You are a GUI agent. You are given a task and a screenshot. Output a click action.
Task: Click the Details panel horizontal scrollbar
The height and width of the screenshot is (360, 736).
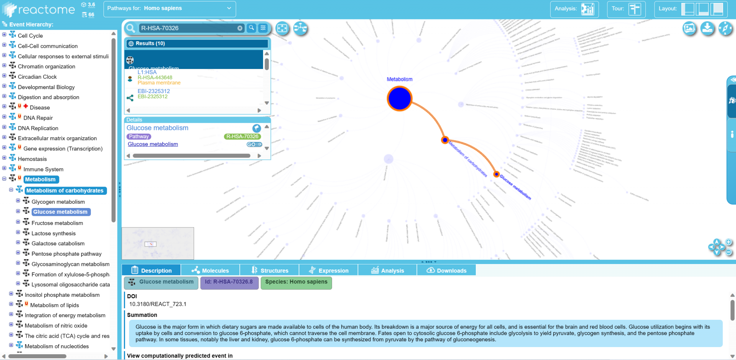pyautogui.click(x=192, y=156)
